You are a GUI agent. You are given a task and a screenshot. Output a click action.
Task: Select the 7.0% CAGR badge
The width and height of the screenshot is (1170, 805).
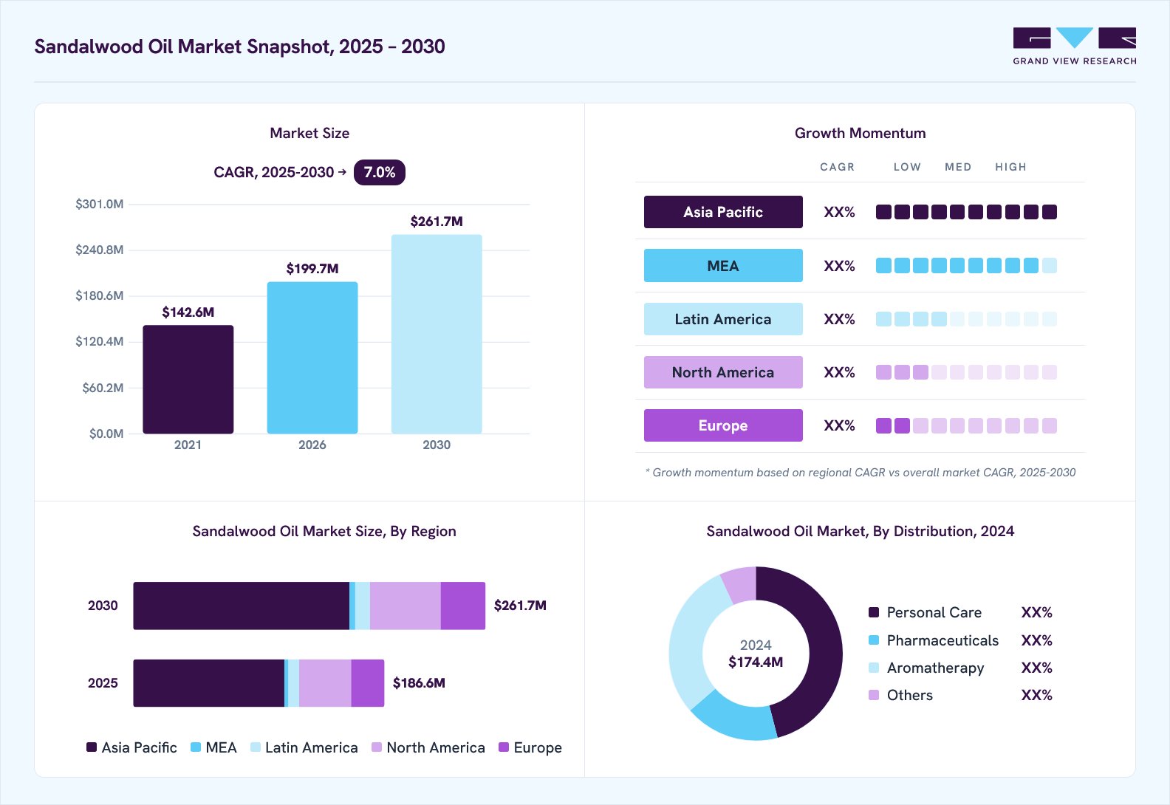(x=380, y=172)
